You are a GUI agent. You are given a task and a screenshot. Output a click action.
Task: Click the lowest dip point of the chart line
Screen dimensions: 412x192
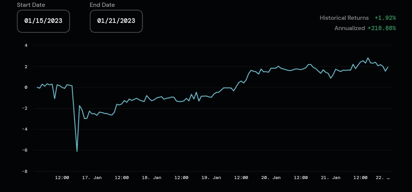click(77, 151)
